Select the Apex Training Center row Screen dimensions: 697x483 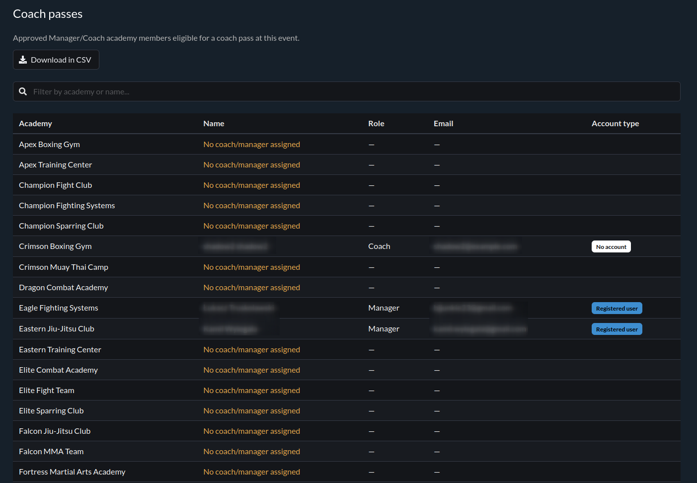click(347, 165)
